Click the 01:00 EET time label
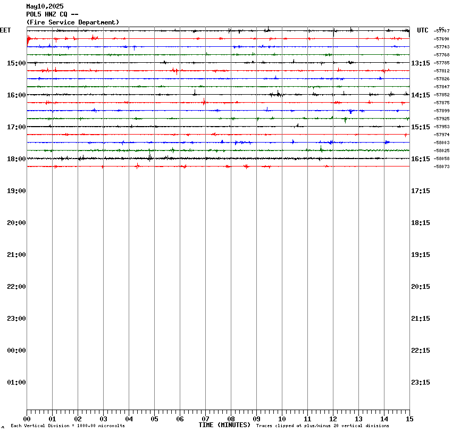The width and height of the screenshot is (452, 433). click(x=16, y=382)
